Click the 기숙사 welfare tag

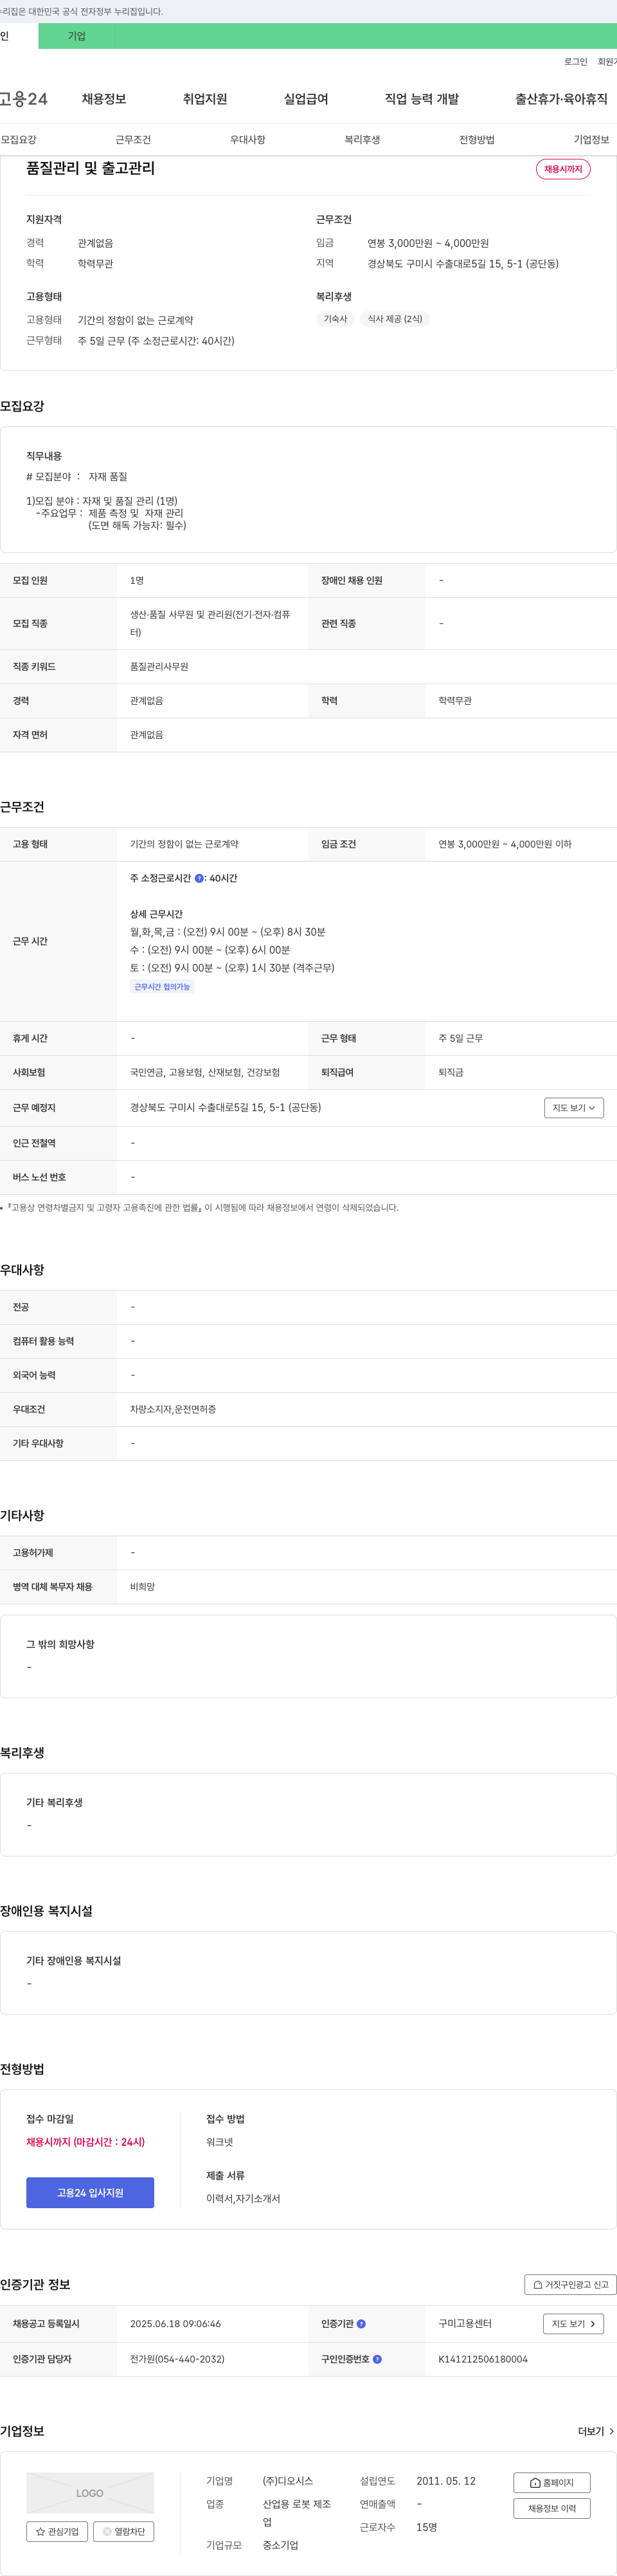(x=335, y=319)
